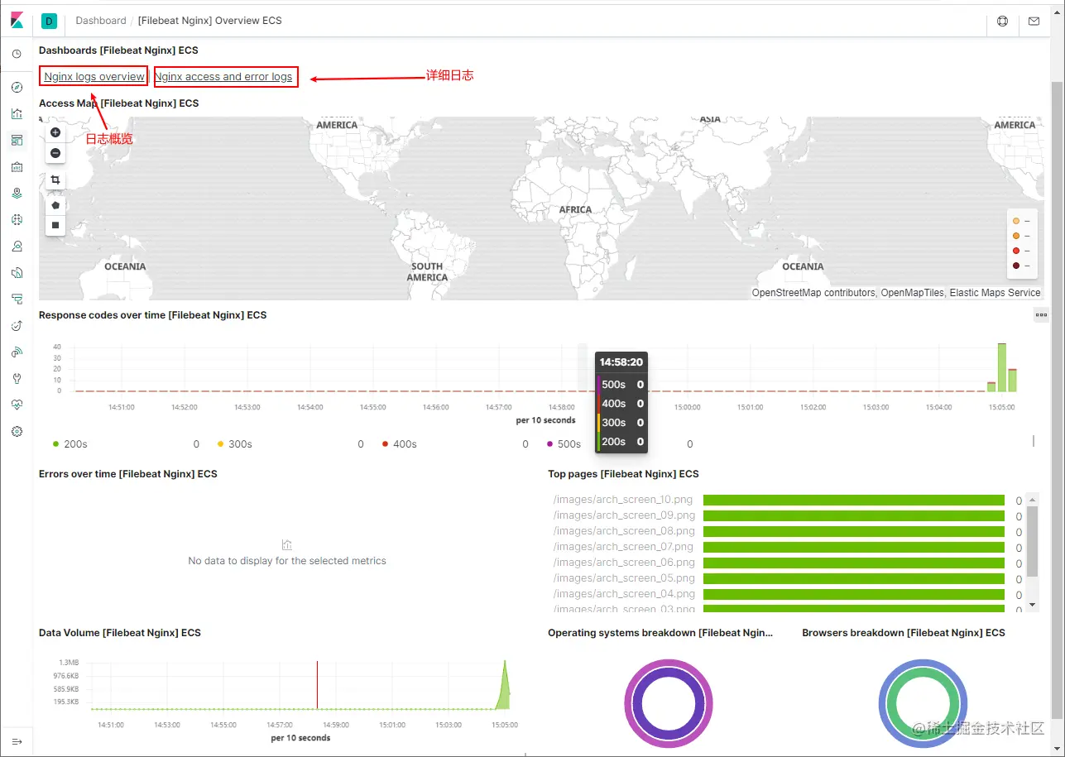1065x757 pixels.
Task: Open the Dashboard icon in sidebar
Action: pos(17,140)
